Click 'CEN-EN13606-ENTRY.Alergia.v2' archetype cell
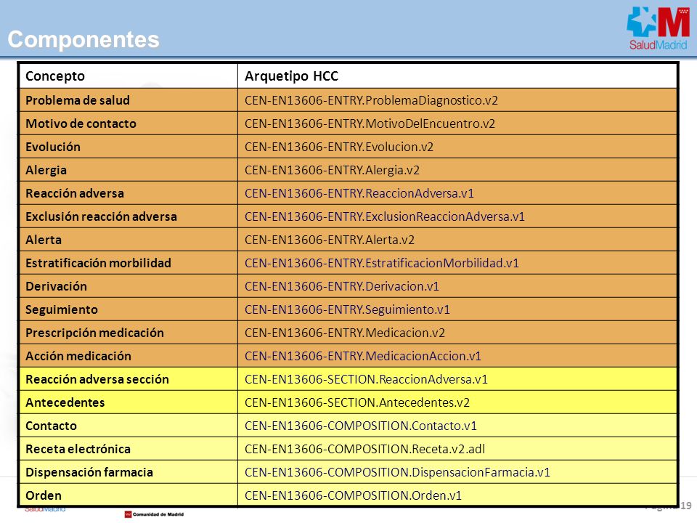697x523 pixels. pyautogui.click(x=457, y=169)
